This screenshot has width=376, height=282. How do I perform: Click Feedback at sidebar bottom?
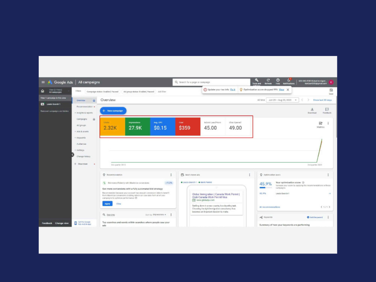[47, 223]
